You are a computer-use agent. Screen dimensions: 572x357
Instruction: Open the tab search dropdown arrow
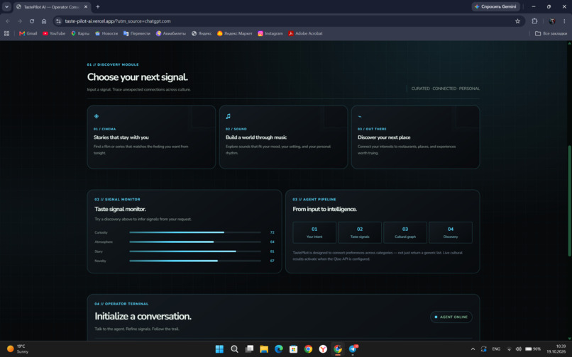(x=6, y=6)
